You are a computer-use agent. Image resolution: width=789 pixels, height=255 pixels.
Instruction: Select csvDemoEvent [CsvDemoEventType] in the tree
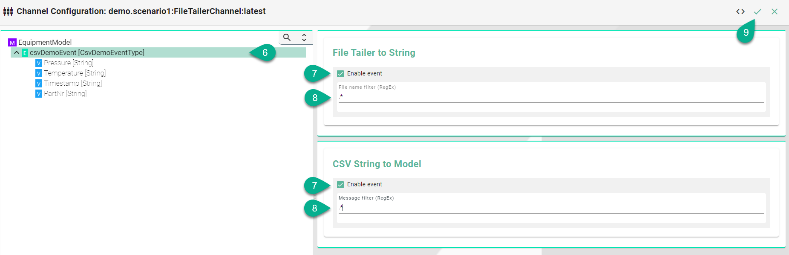click(x=87, y=52)
